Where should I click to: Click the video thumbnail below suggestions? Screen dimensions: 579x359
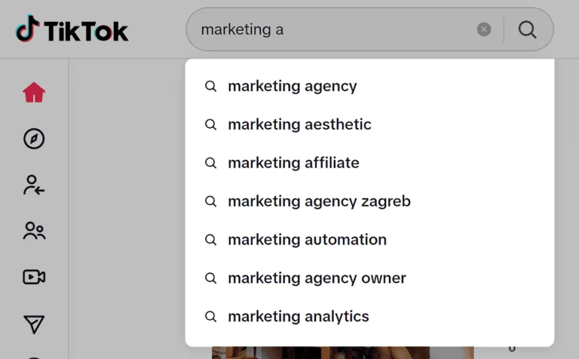click(343, 352)
